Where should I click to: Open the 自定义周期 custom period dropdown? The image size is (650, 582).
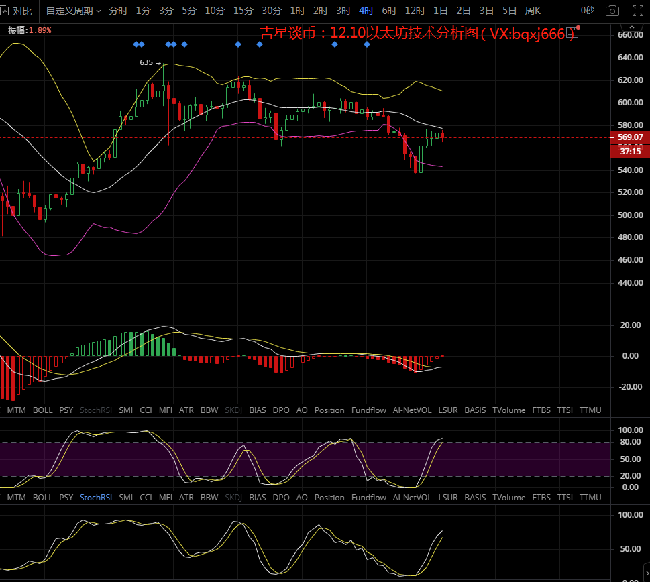(x=73, y=11)
